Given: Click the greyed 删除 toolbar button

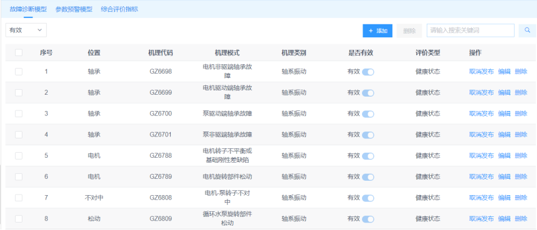Looking at the screenshot, I should [x=409, y=31].
